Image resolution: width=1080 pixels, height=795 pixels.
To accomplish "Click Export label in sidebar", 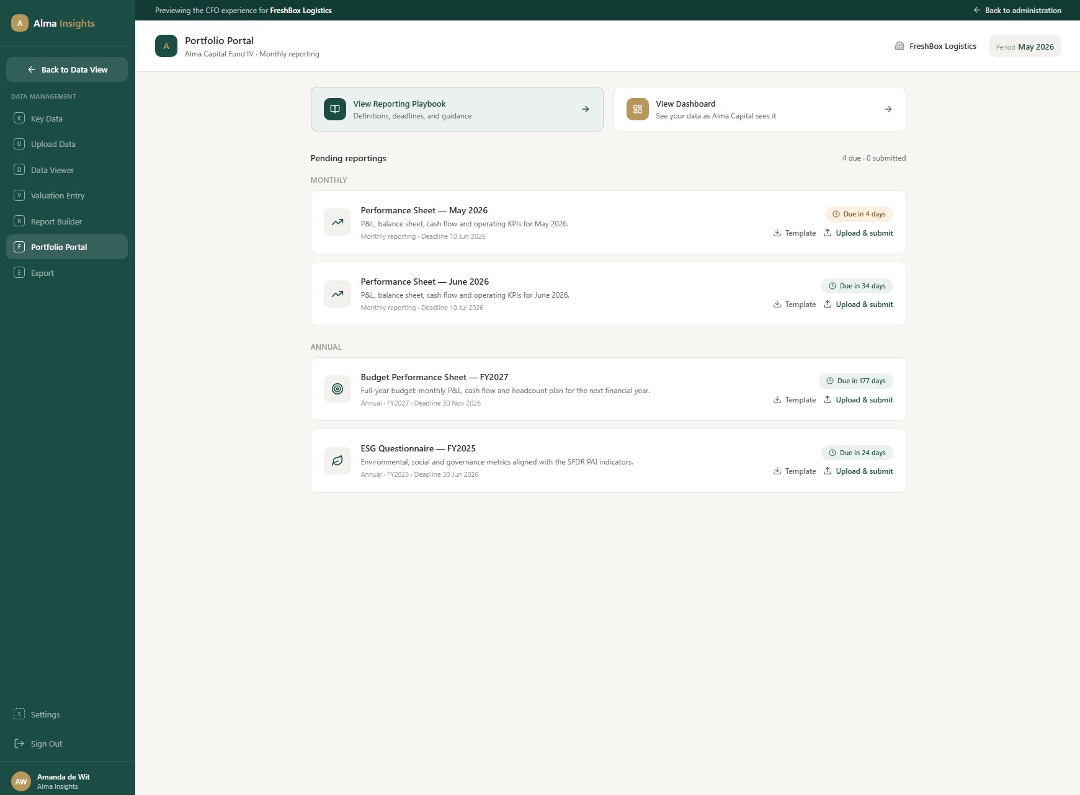I will point(42,273).
